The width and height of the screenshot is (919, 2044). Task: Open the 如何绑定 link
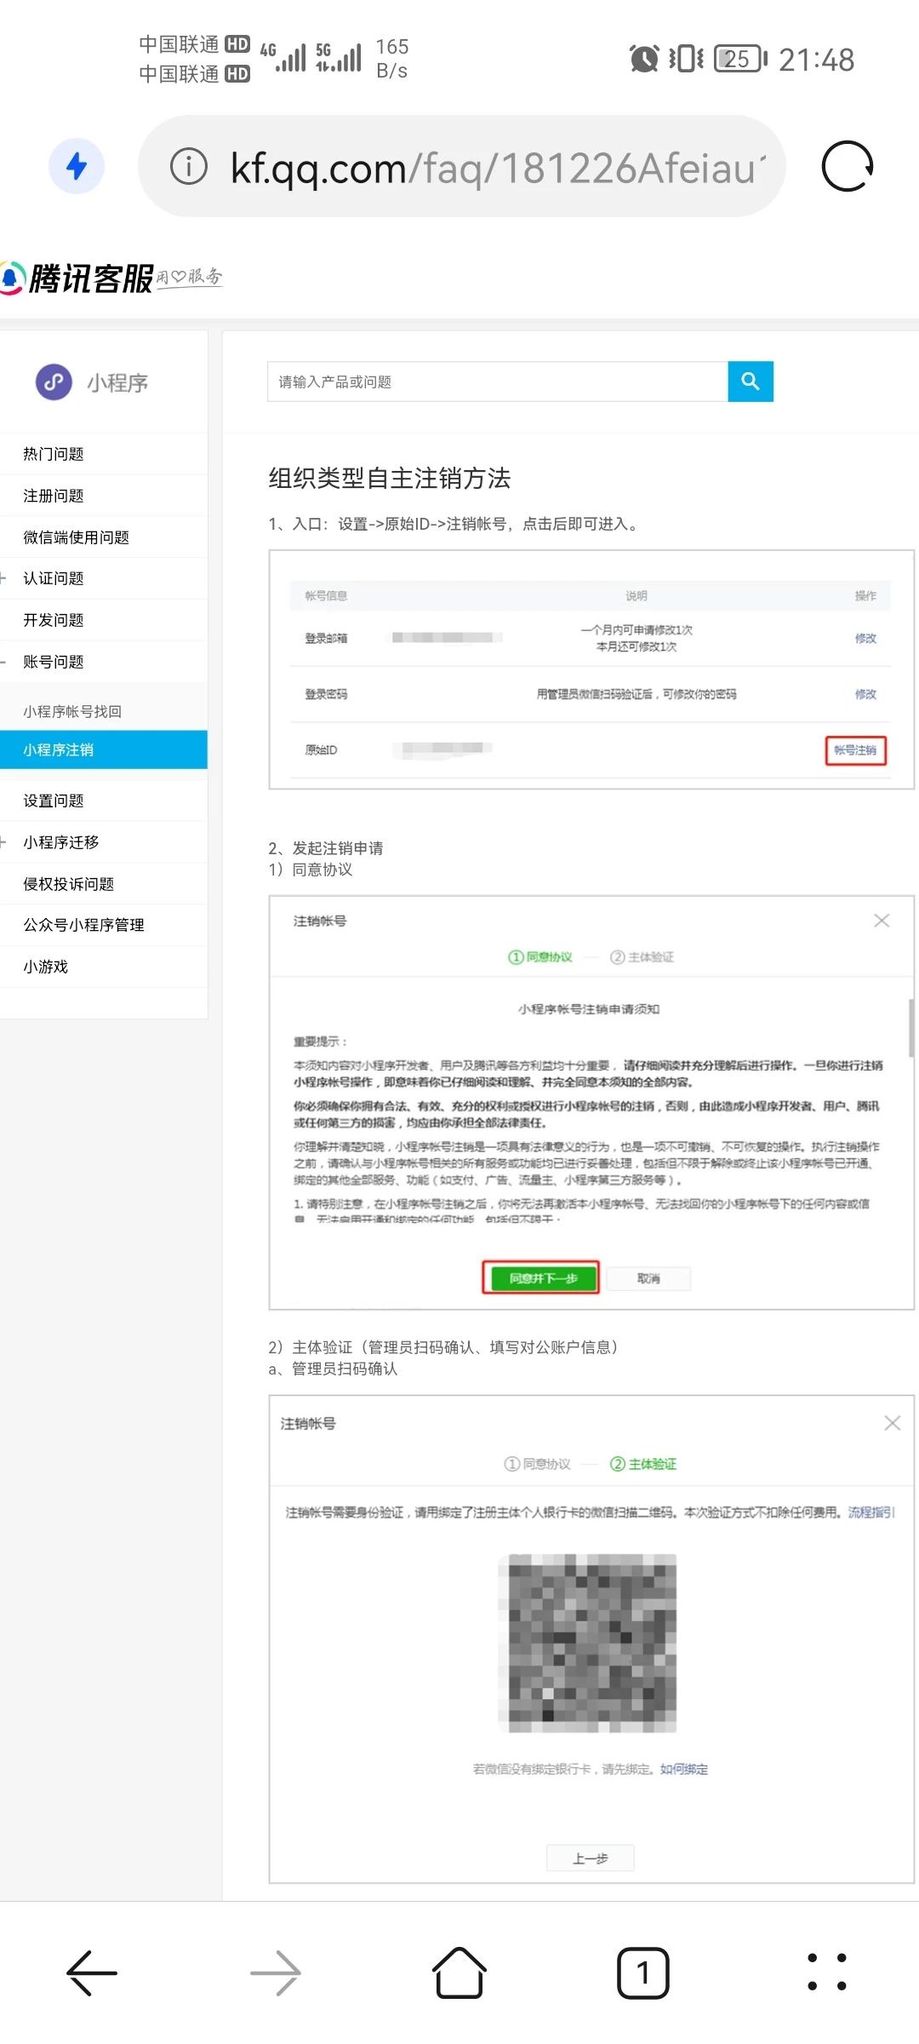coord(684,1769)
